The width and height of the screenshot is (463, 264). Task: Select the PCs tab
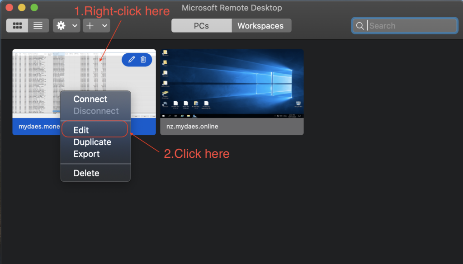click(x=201, y=26)
